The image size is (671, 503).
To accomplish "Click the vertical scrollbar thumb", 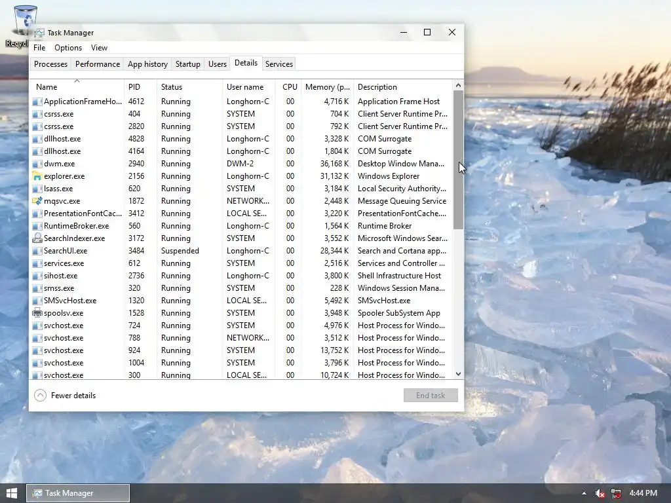I will click(x=458, y=160).
